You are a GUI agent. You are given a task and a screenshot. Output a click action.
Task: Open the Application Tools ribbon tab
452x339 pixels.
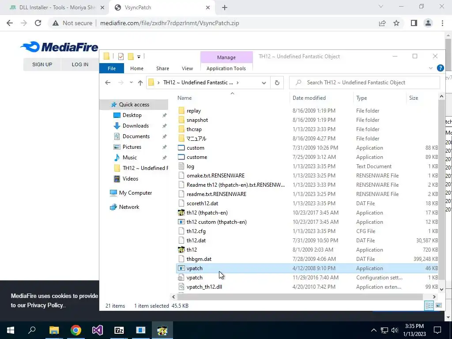click(226, 68)
